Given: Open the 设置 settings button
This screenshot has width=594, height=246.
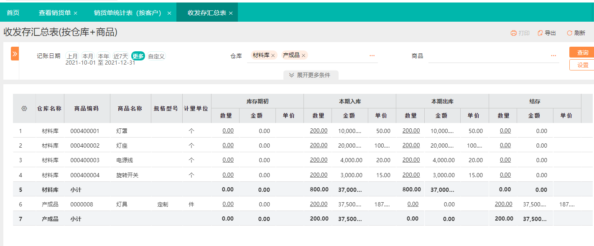Looking at the screenshot, I should click(583, 65).
